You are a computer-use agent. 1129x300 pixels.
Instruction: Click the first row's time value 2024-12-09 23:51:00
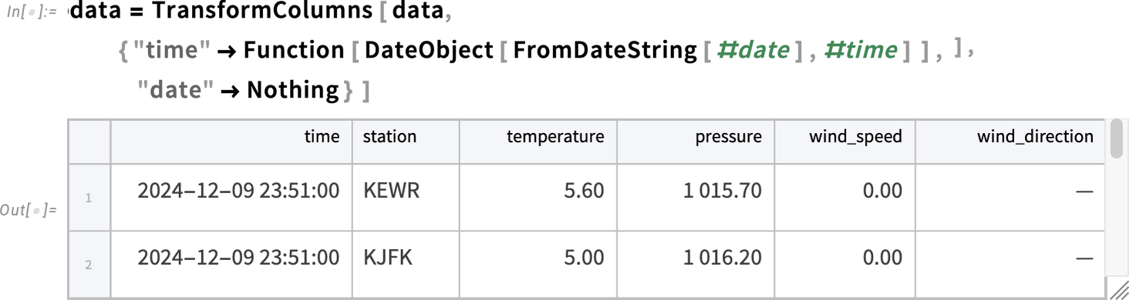(x=238, y=191)
